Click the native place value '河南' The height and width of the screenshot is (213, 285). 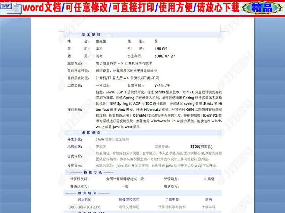pyautogui.click(x=99, y=56)
